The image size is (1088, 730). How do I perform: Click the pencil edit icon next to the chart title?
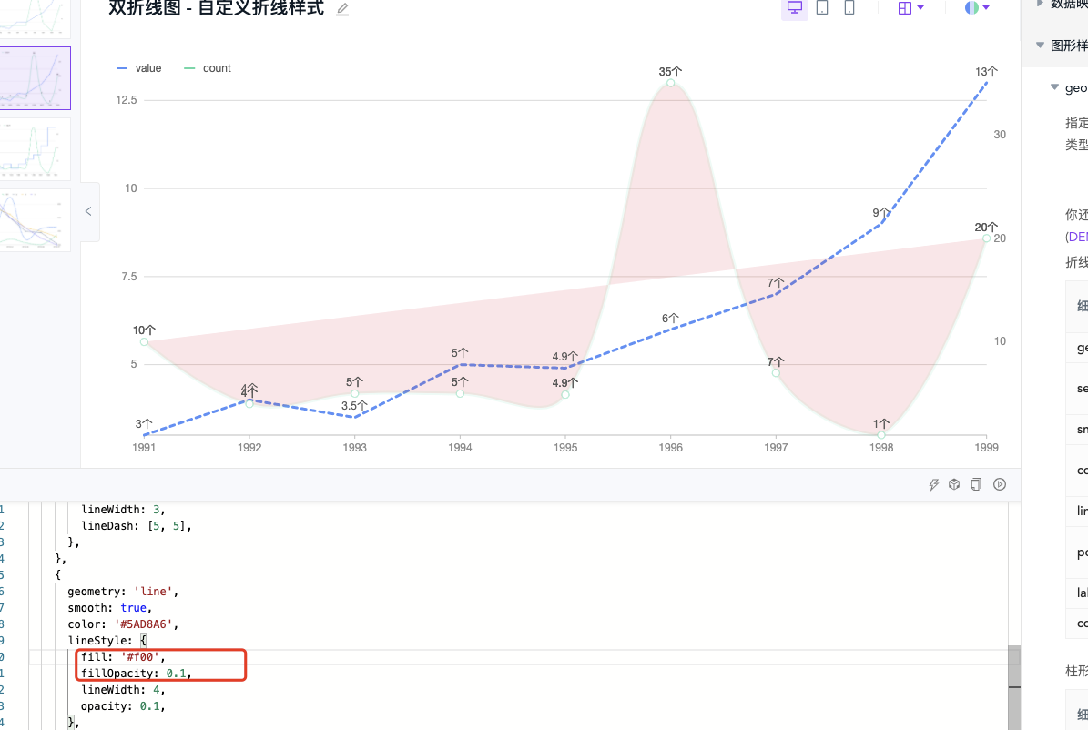tap(342, 7)
